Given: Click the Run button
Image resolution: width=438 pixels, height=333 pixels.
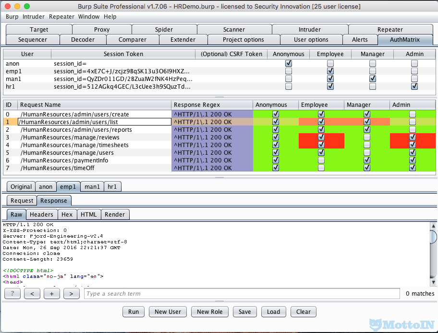Looking at the screenshot, I should pyautogui.click(x=134, y=312).
